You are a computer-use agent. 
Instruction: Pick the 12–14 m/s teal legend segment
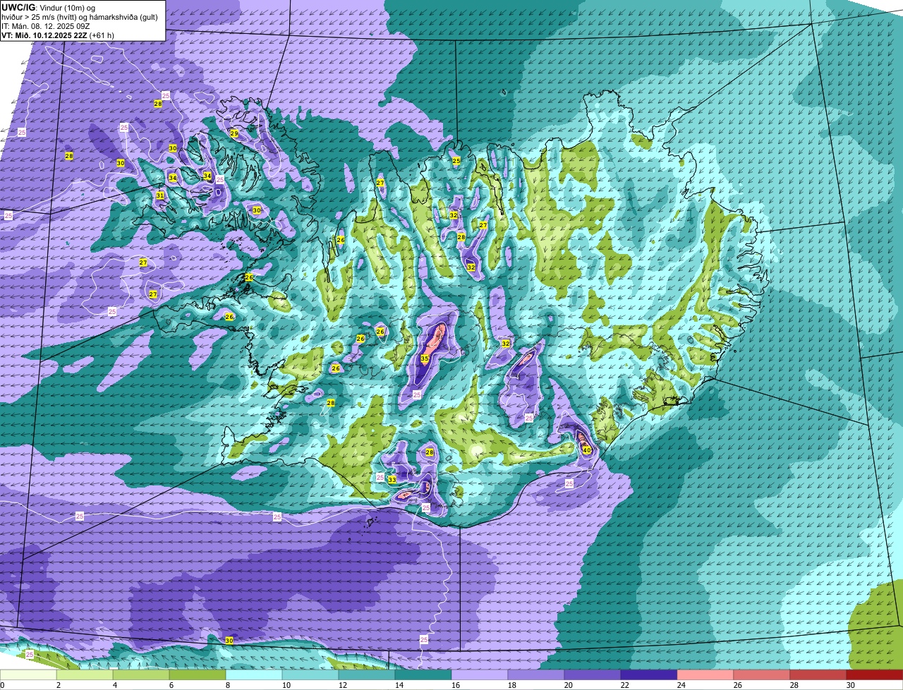click(x=367, y=674)
